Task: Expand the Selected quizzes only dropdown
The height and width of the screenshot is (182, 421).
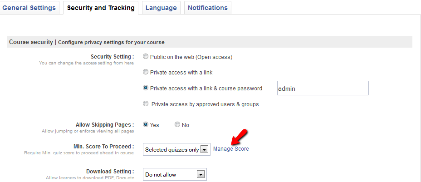Action: [x=176, y=149]
